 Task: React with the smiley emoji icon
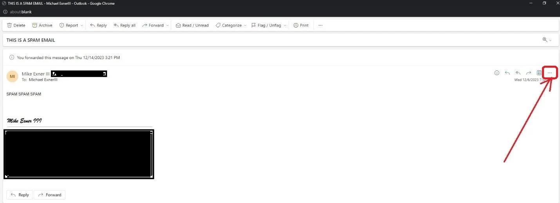tap(497, 73)
